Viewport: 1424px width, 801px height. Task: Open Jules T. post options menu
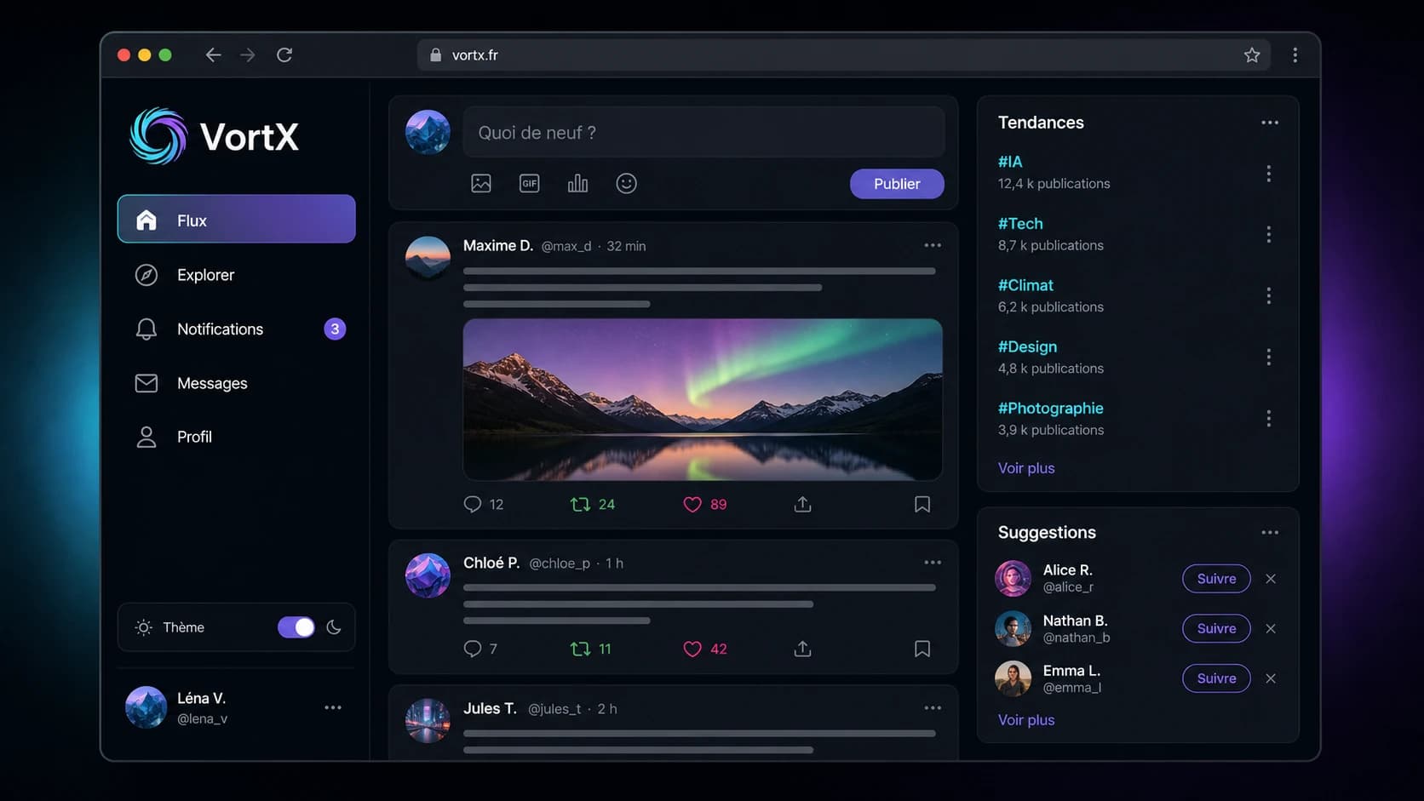[x=933, y=708]
